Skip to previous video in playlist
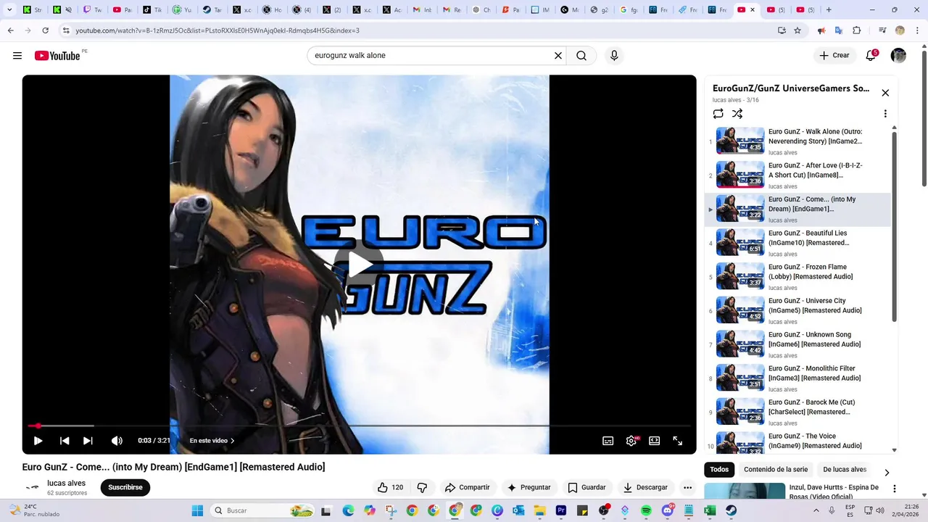Image resolution: width=928 pixels, height=522 pixels. coord(65,441)
